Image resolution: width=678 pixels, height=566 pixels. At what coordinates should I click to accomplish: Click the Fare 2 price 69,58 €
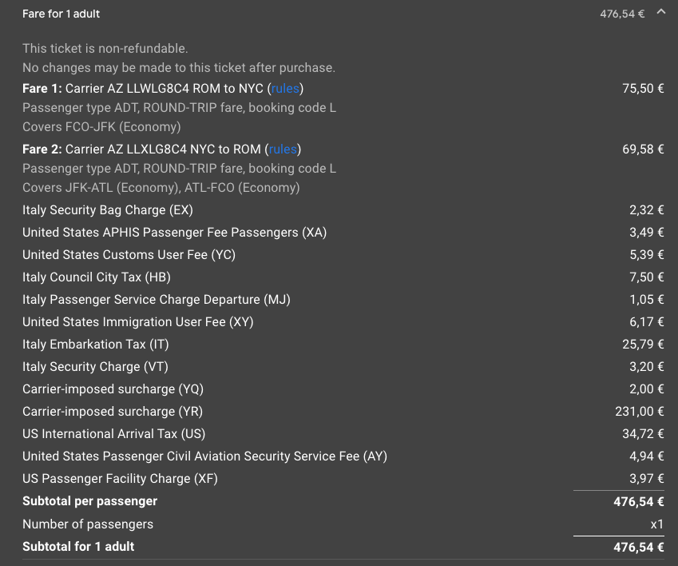[x=643, y=149]
